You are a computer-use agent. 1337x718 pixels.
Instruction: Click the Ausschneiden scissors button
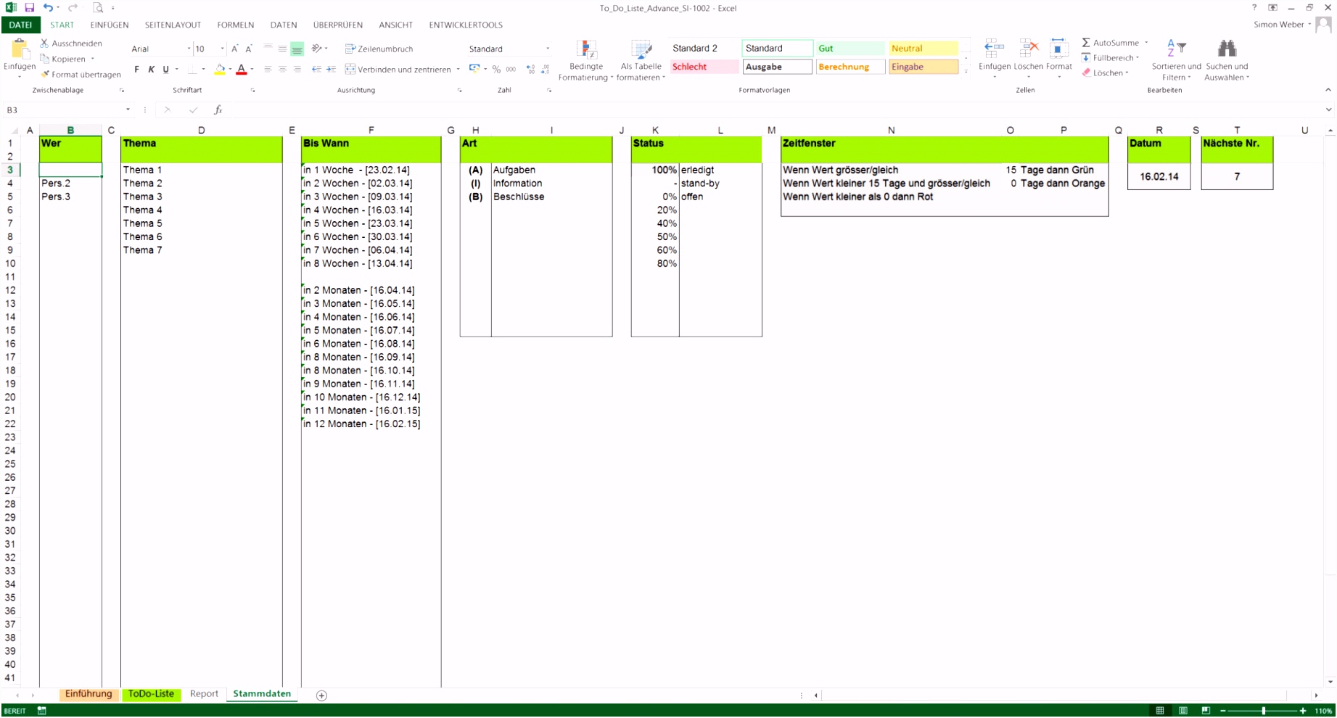(71, 44)
